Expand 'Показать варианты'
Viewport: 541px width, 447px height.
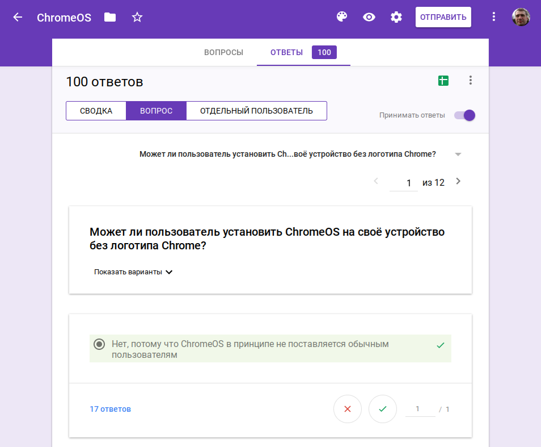(x=133, y=272)
